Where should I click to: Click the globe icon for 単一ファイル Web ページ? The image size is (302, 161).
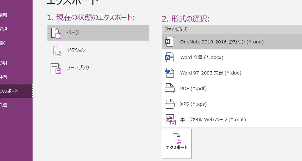coord(170,119)
